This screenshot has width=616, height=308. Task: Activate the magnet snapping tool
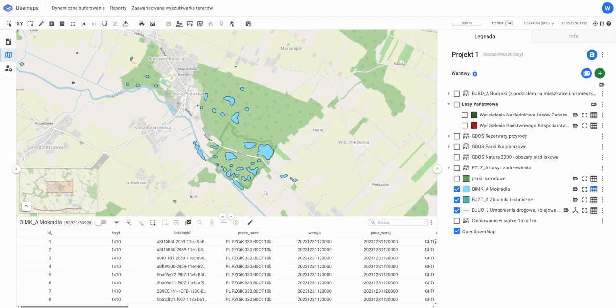tap(104, 24)
